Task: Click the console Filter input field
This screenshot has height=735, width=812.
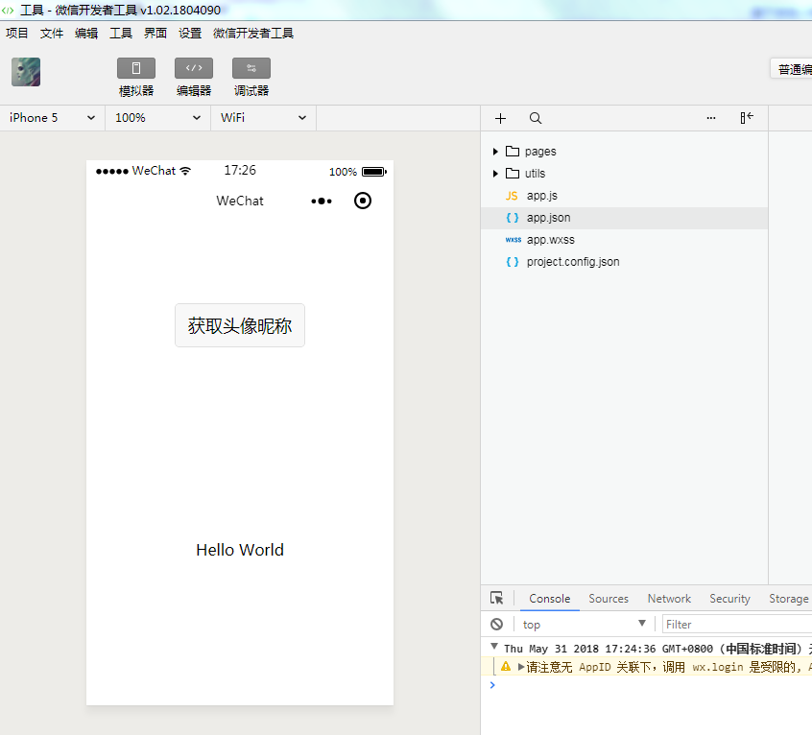Action: click(x=734, y=624)
